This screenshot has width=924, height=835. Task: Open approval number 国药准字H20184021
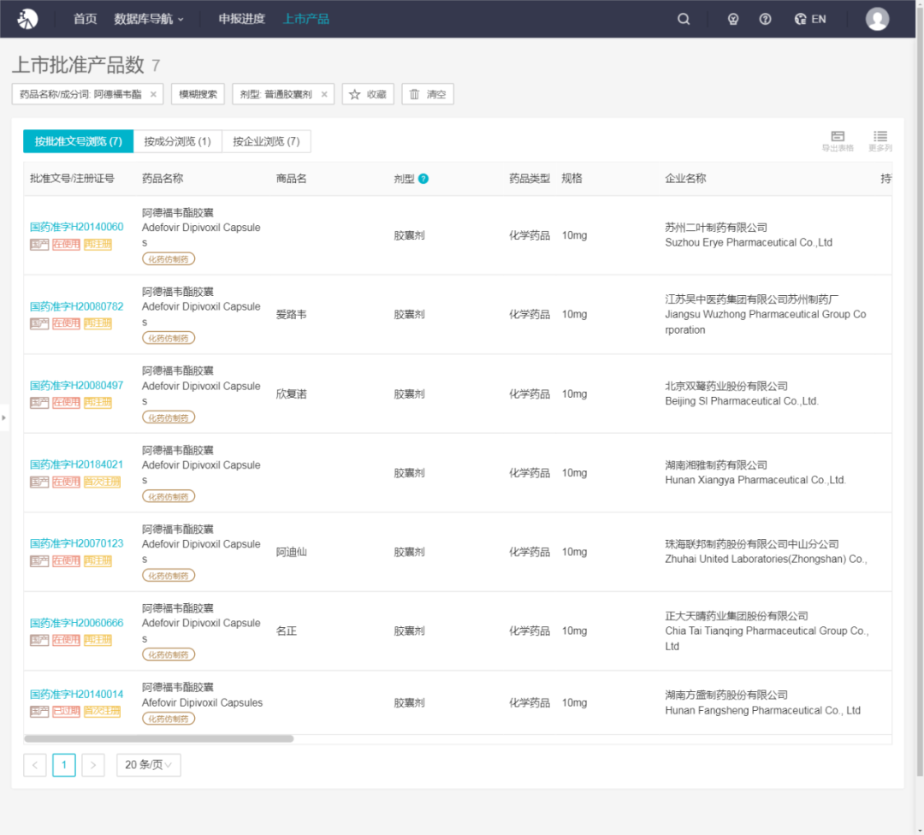click(77, 465)
